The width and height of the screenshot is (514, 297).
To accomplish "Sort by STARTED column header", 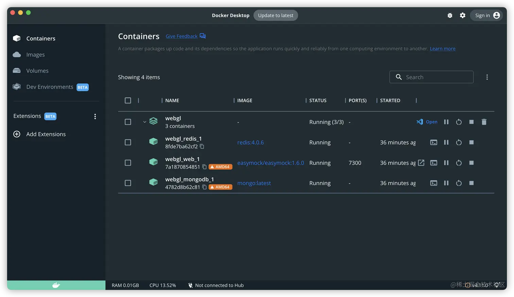I will 390,100.
